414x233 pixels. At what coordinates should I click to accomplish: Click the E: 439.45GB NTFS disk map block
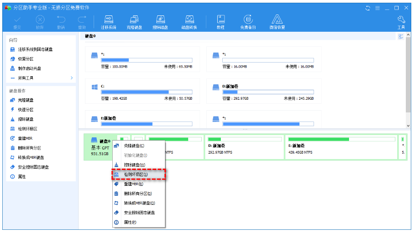[341, 147]
